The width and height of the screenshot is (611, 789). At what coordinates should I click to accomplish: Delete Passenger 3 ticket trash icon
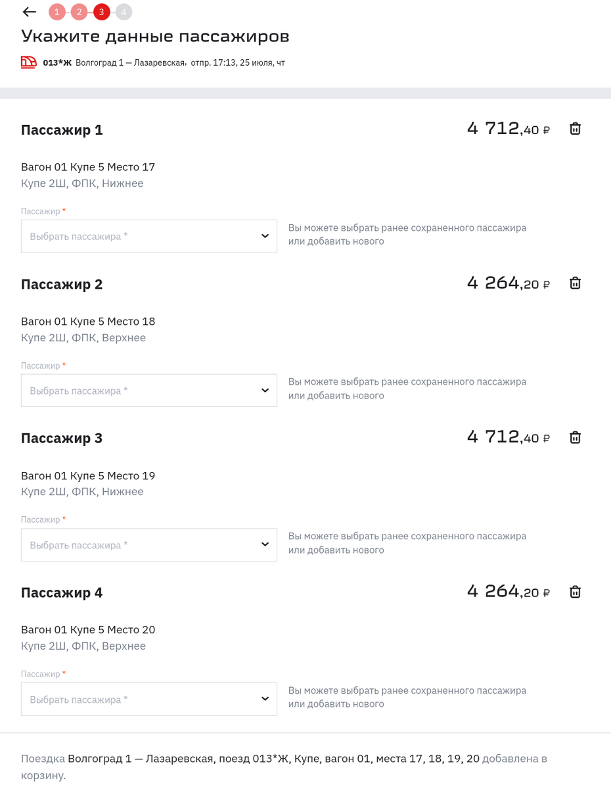pos(575,438)
